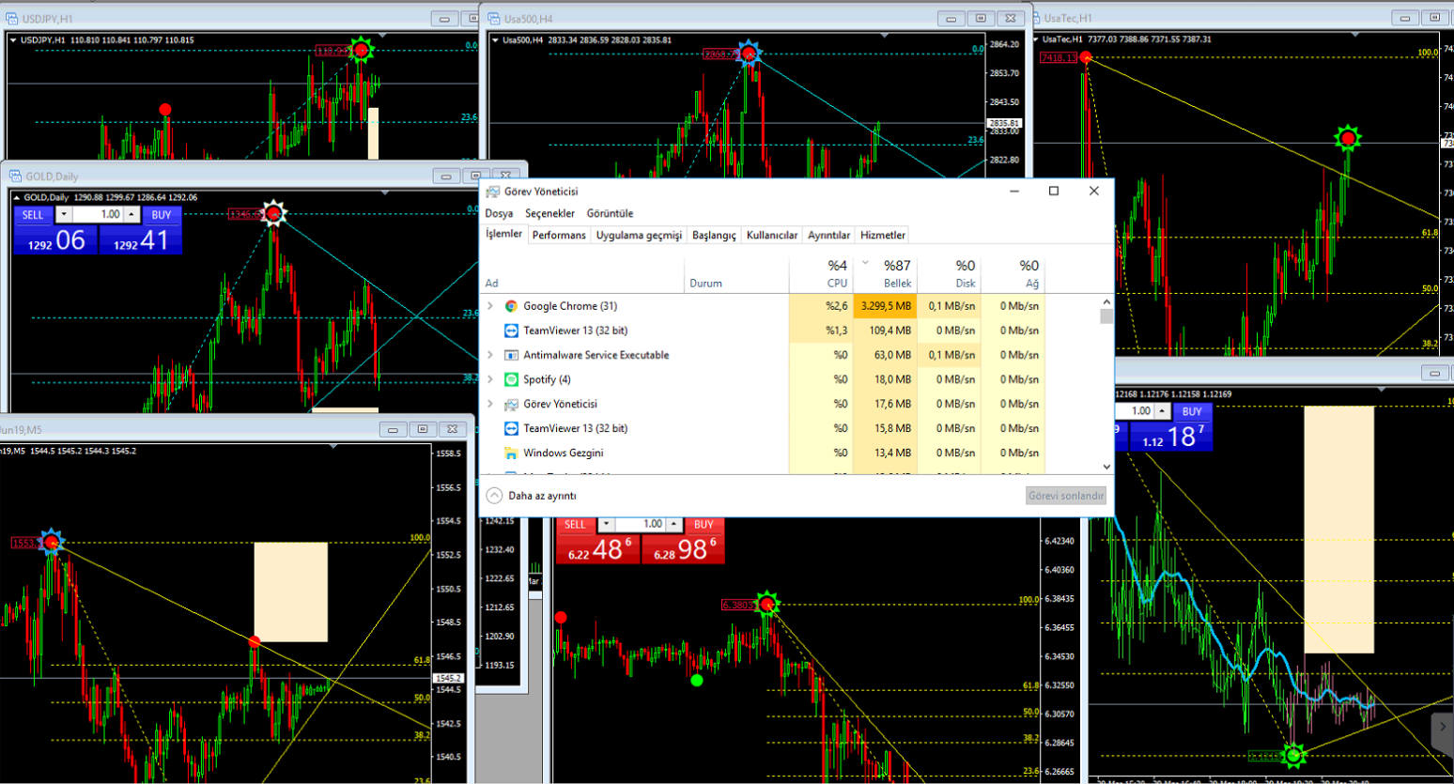Expand the Antimalware Service Executable group
Viewport: 1454px width, 784px height.
tap(490, 355)
